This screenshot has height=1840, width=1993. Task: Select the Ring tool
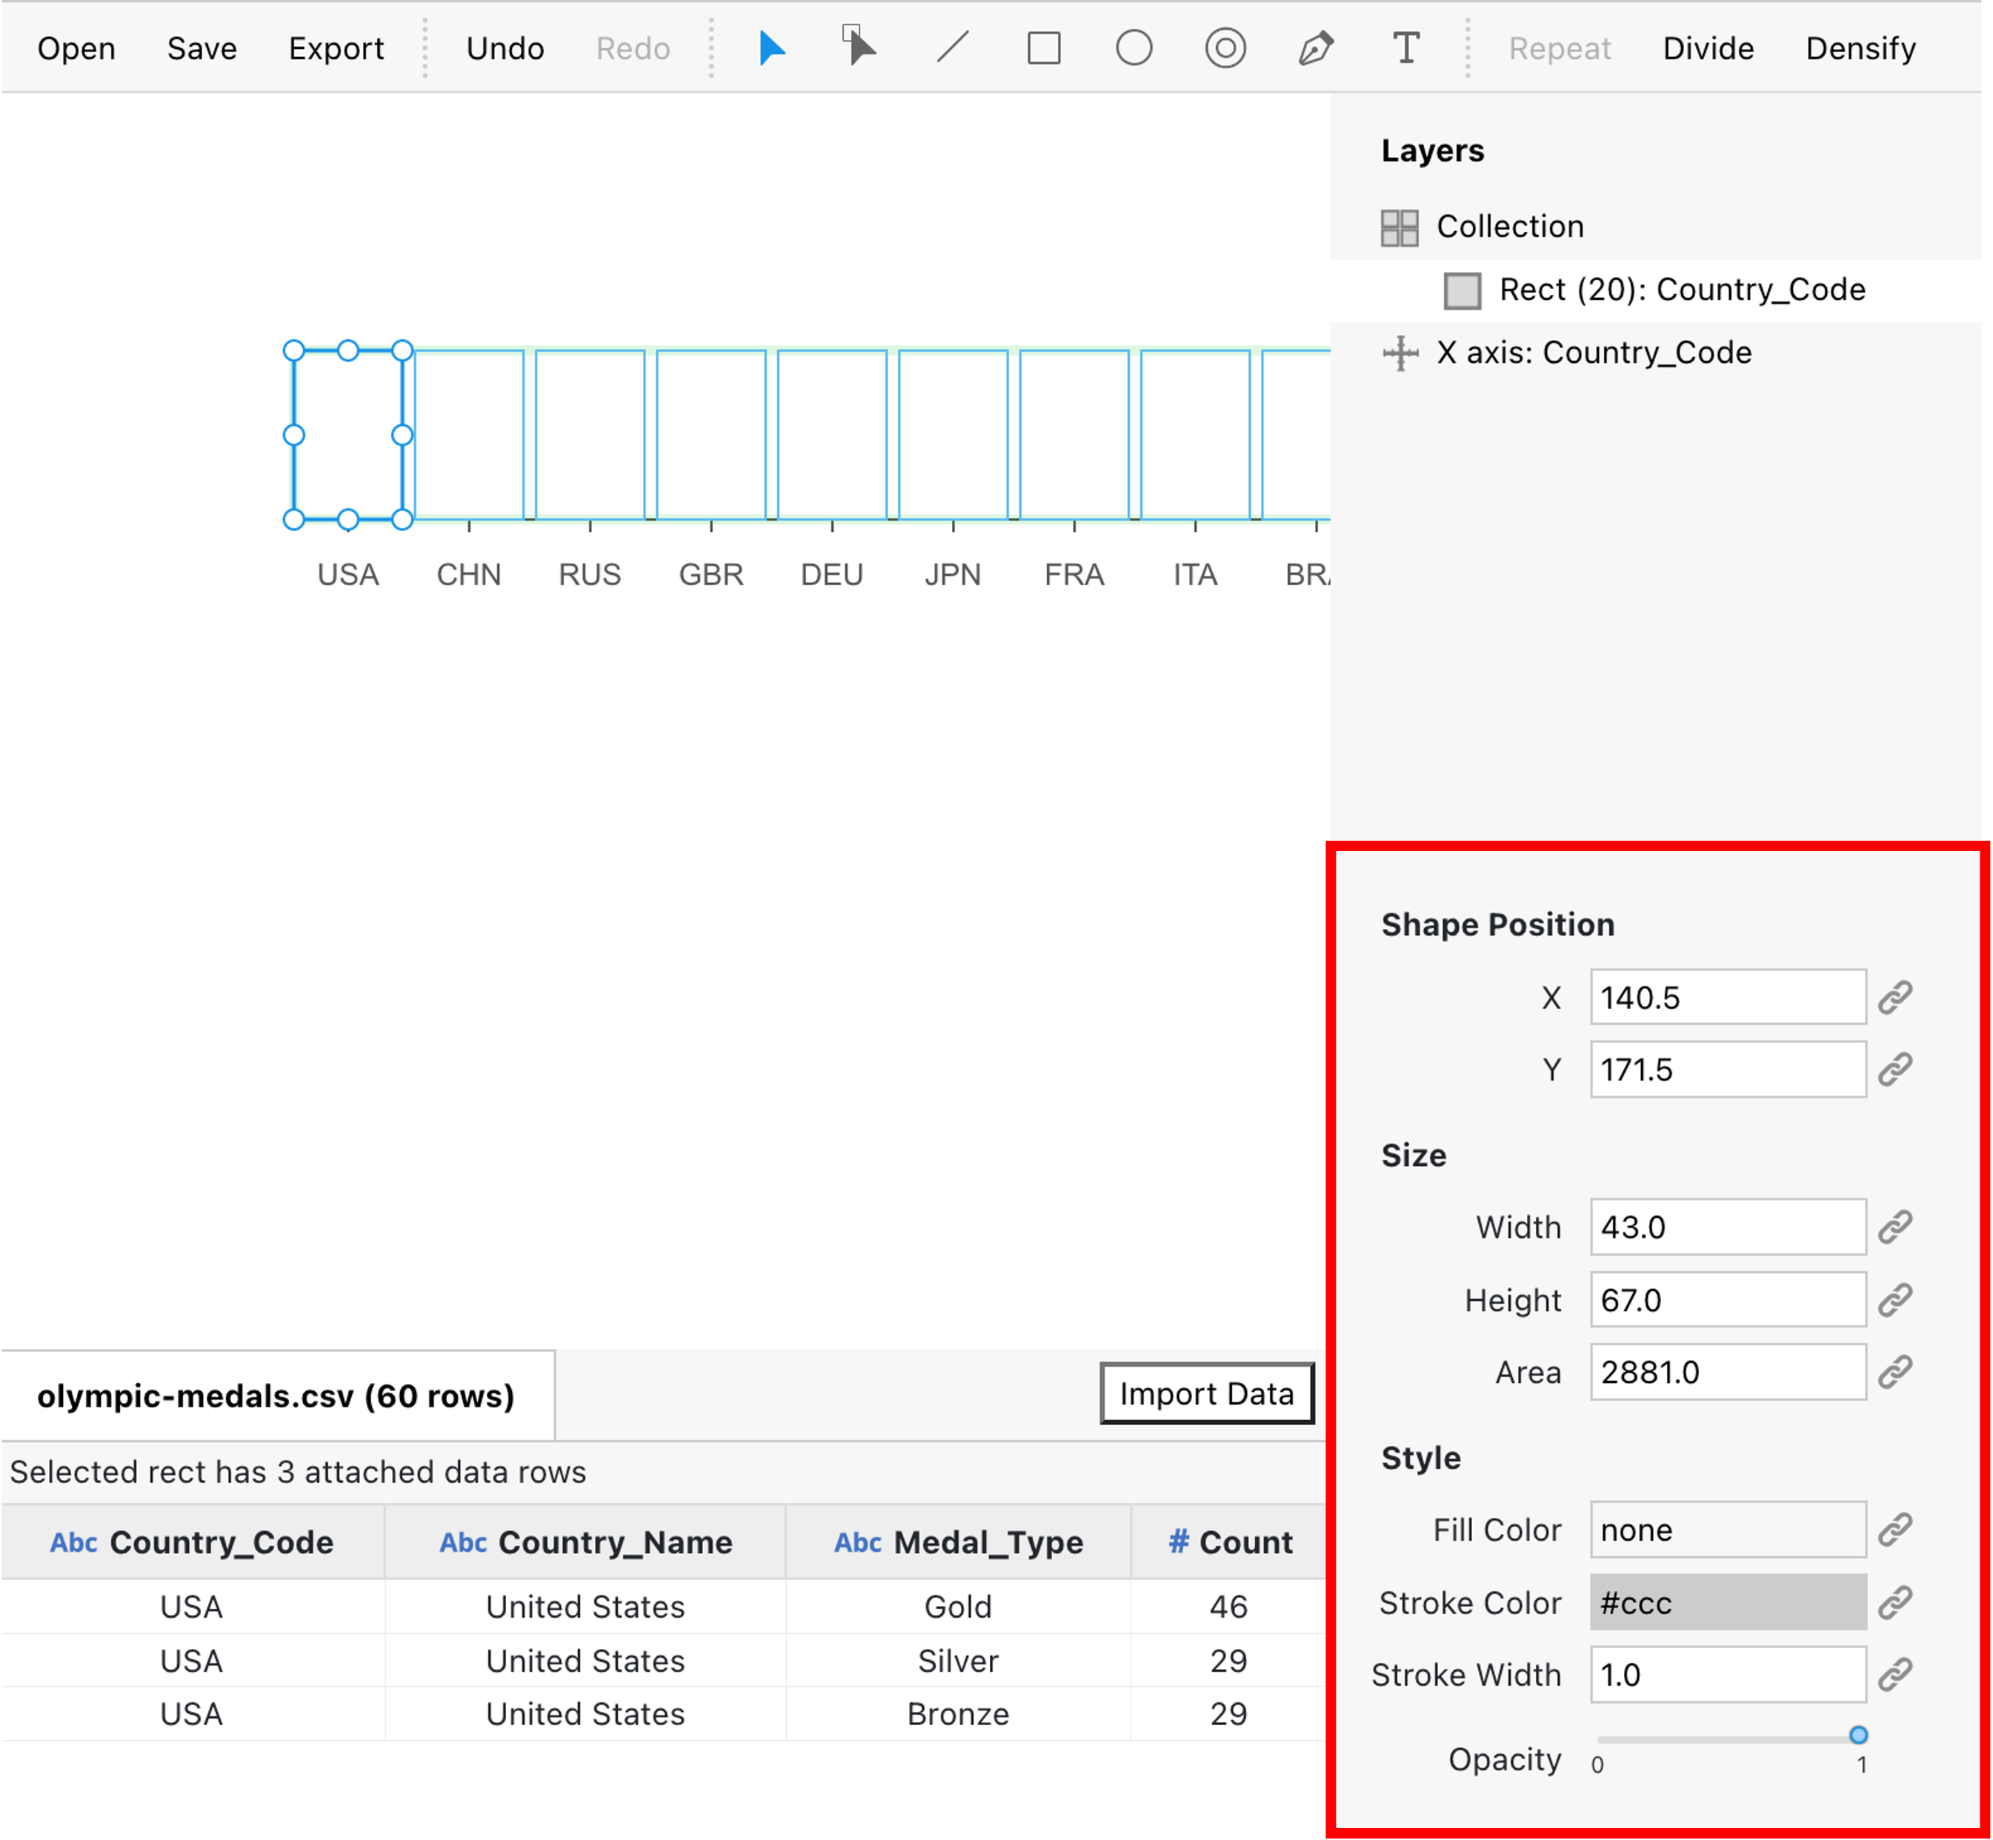click(1224, 48)
